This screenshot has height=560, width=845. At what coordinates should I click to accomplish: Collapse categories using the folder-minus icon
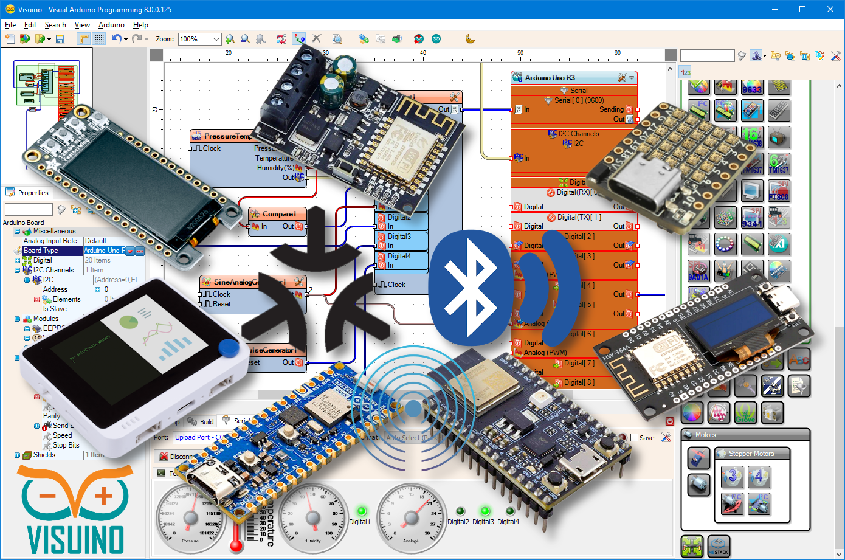(x=791, y=55)
